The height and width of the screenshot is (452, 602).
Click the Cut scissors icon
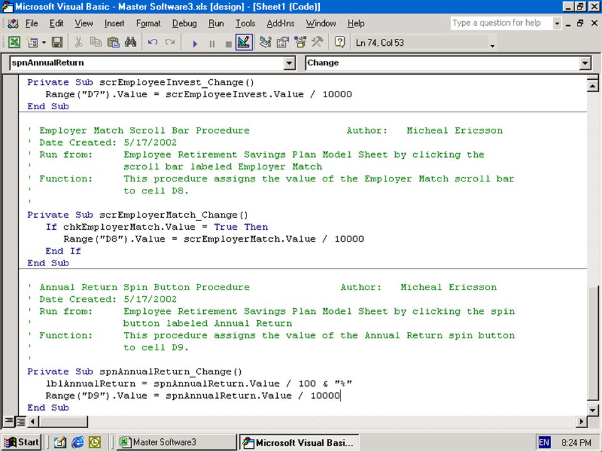(78, 42)
